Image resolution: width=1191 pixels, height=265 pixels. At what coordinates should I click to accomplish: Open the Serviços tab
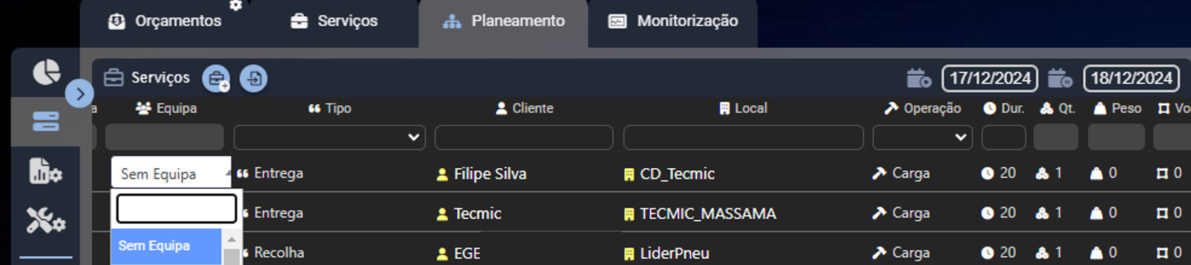coord(334,21)
